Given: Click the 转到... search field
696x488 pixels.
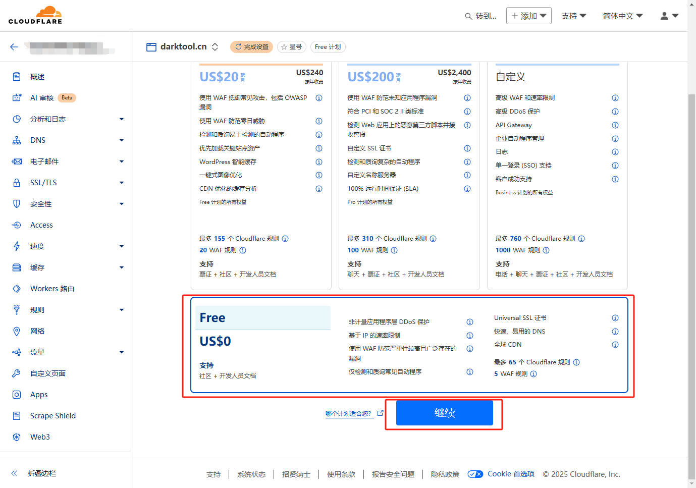Looking at the screenshot, I should 481,16.
